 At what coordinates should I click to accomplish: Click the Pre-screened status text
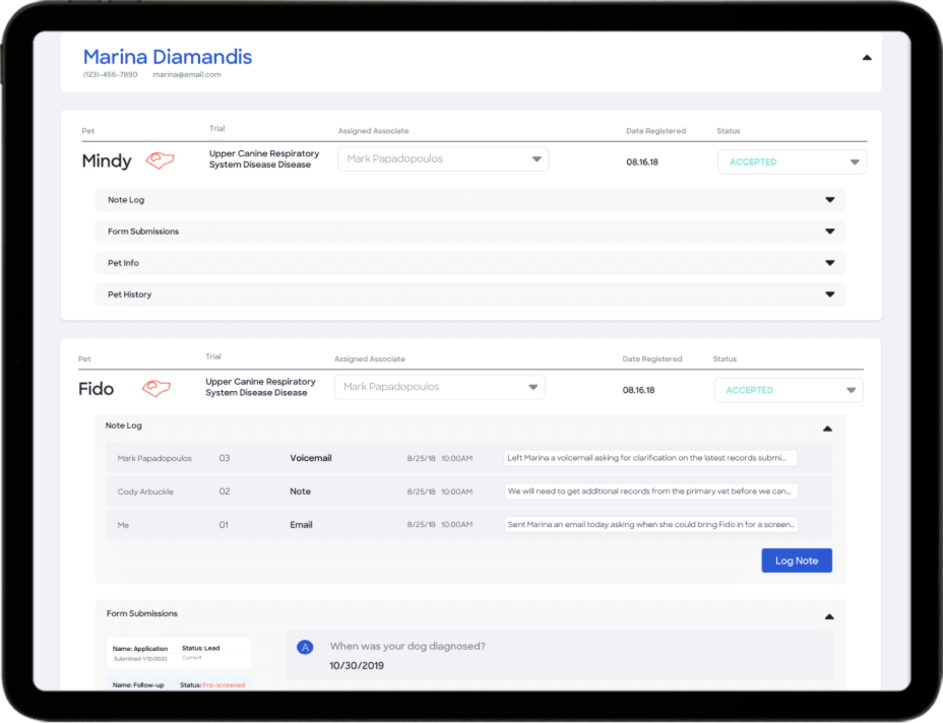coord(224,685)
